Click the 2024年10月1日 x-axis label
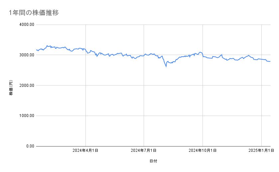279x172 pixels. point(203,151)
